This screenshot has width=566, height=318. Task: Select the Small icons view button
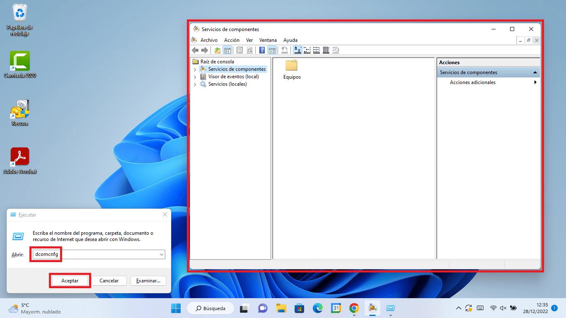tap(307, 50)
